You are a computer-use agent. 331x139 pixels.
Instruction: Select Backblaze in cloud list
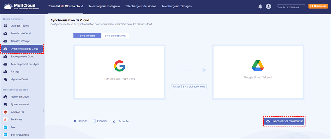pyautogui.click(x=17, y=119)
